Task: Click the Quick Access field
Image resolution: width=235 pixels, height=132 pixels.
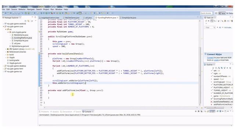Action: 206,13
